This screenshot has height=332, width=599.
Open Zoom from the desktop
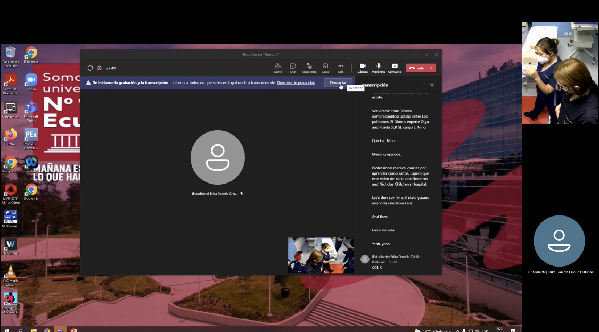click(x=31, y=80)
